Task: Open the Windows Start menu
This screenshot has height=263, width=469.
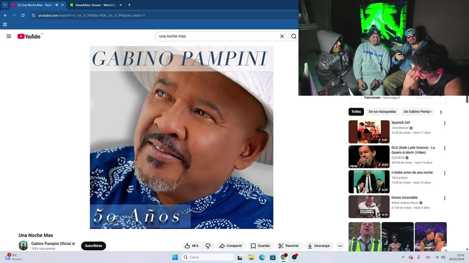Action: pos(175,257)
